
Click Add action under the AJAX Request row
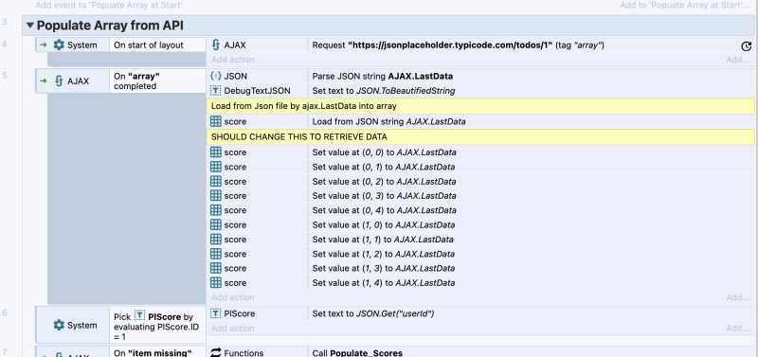pyautogui.click(x=232, y=60)
